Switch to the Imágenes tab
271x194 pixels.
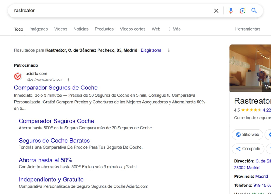pyautogui.click(x=39, y=29)
